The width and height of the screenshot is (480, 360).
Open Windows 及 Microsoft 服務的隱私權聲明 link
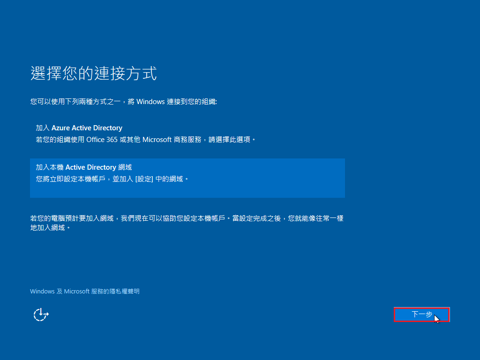coord(85,292)
